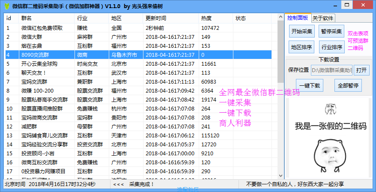
Task: Select row 减肥群
Action: pos(138,127)
